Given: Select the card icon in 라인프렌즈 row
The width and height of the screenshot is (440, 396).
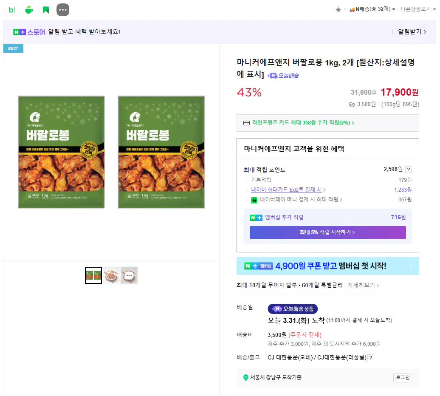Looking at the screenshot, I should tap(247, 122).
